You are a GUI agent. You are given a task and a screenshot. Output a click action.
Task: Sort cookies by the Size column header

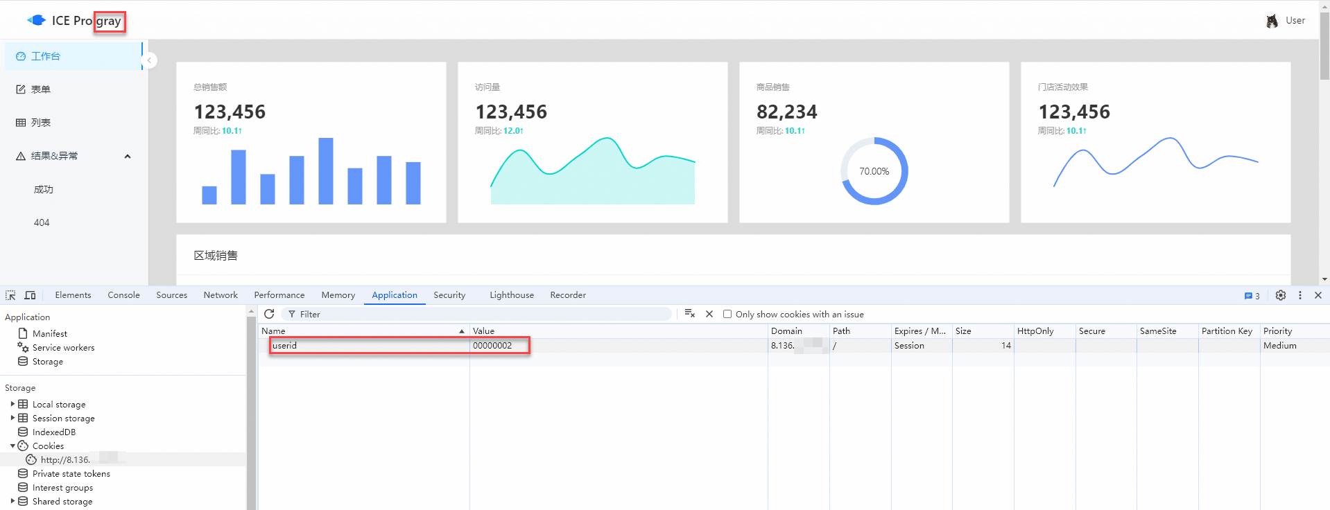983,331
